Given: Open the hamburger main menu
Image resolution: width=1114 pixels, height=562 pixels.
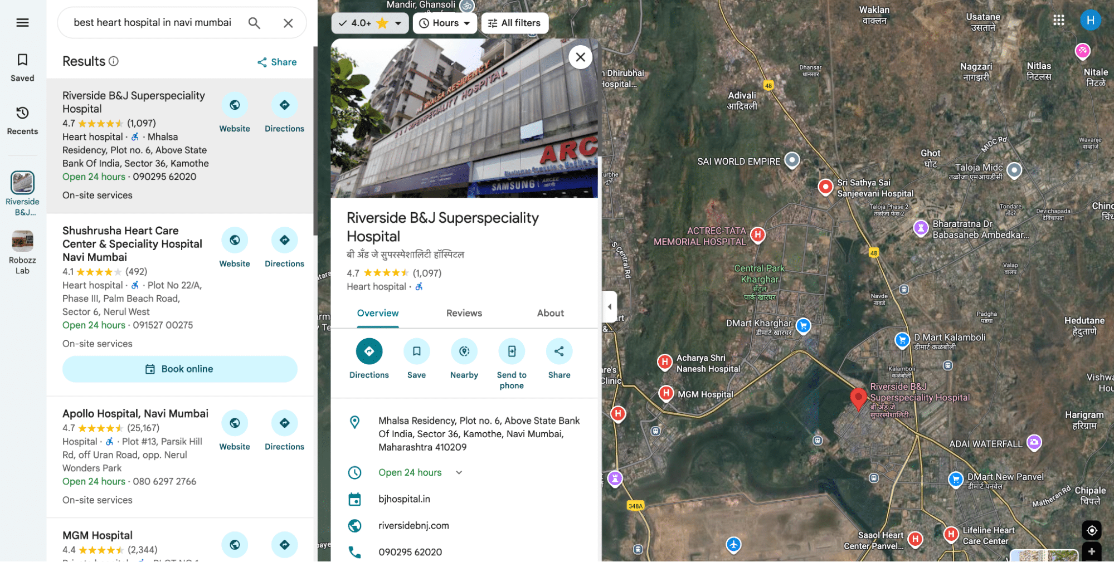Looking at the screenshot, I should coord(22,23).
